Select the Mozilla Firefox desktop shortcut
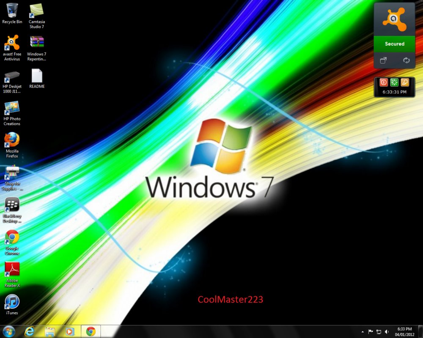The image size is (423, 338). (x=12, y=140)
